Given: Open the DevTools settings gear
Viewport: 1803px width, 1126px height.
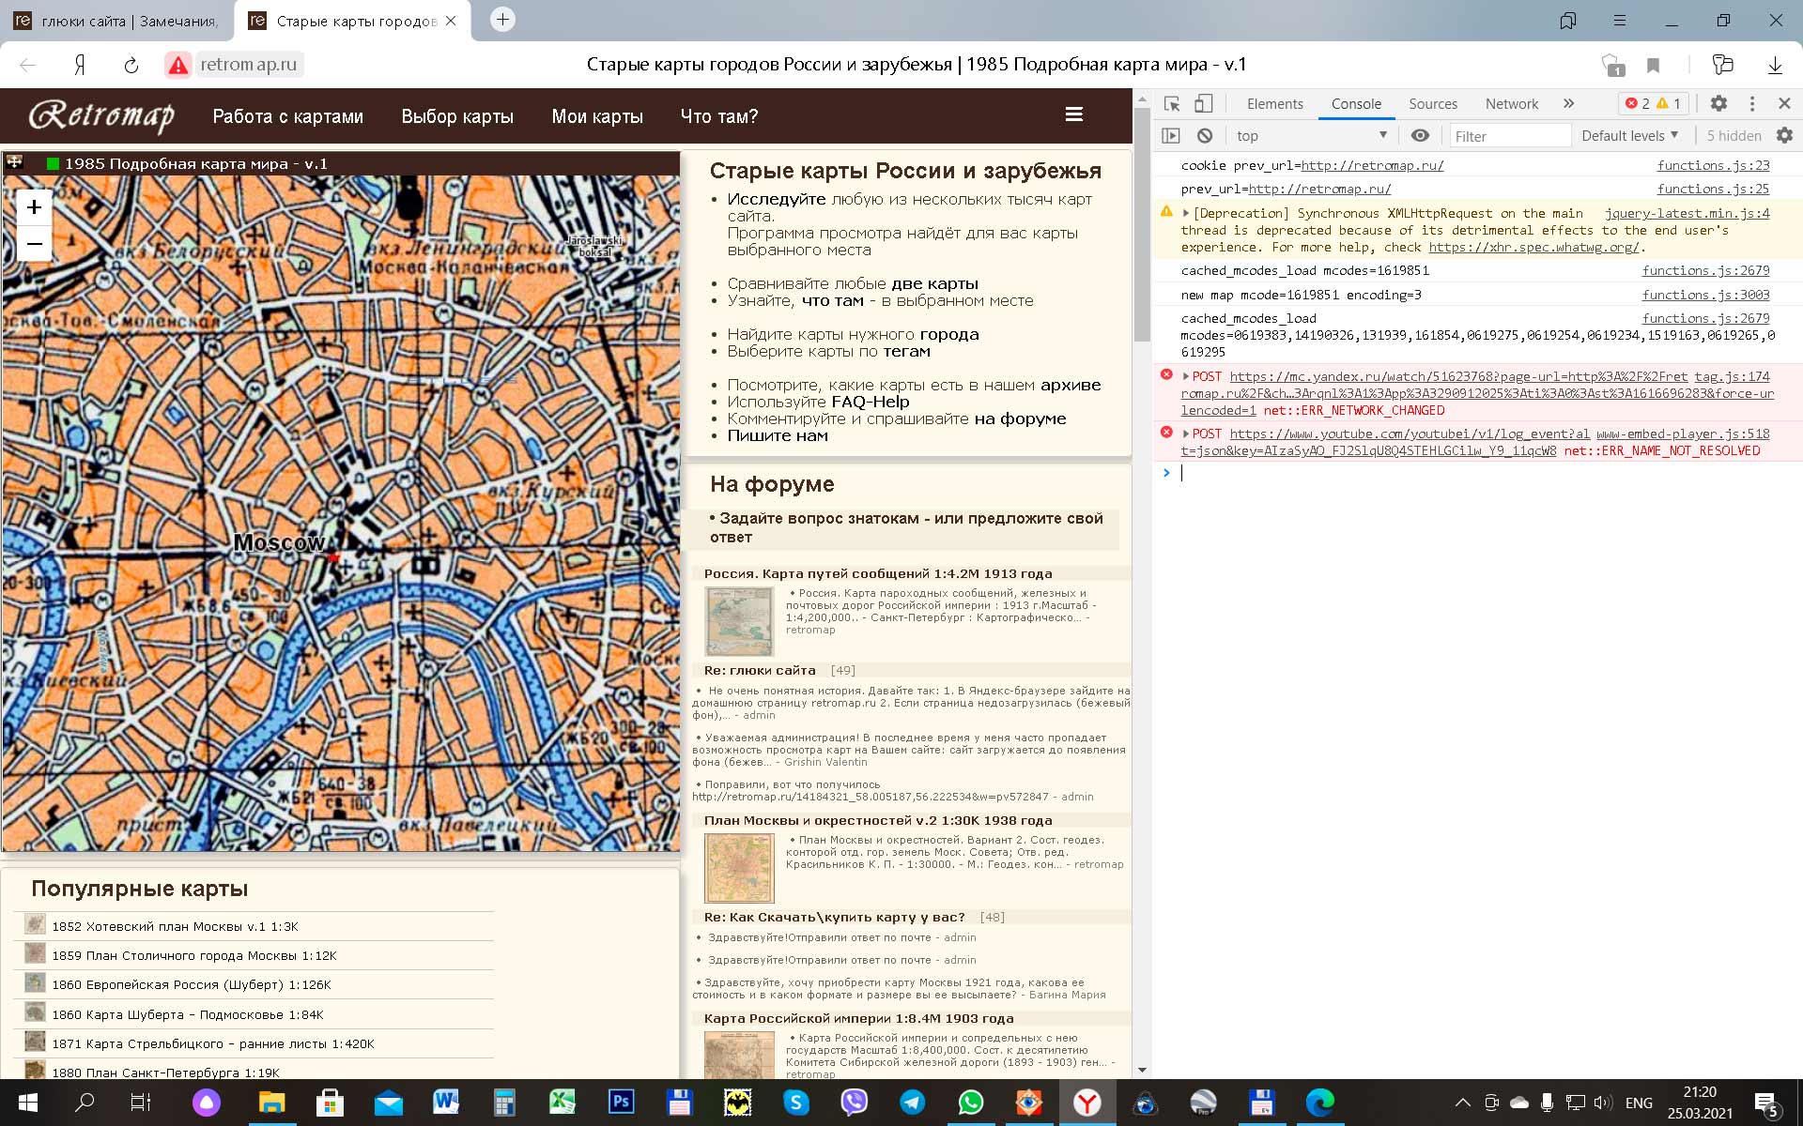Looking at the screenshot, I should click(x=1718, y=104).
